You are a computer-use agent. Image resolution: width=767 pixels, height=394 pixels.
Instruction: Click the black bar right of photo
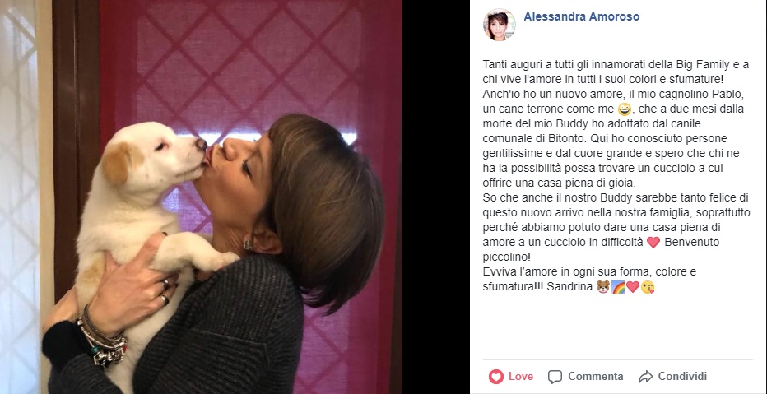pos(436,197)
